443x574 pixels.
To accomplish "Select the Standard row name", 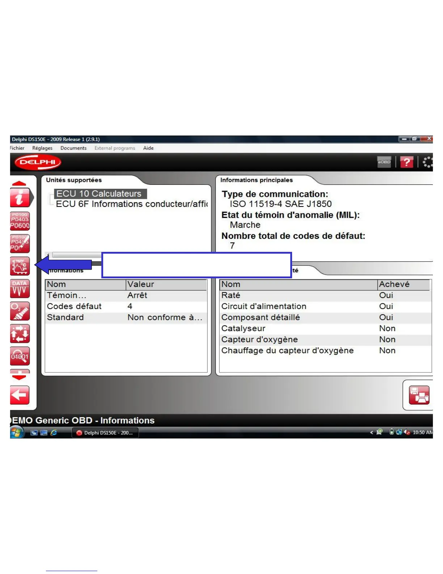I will click(65, 317).
